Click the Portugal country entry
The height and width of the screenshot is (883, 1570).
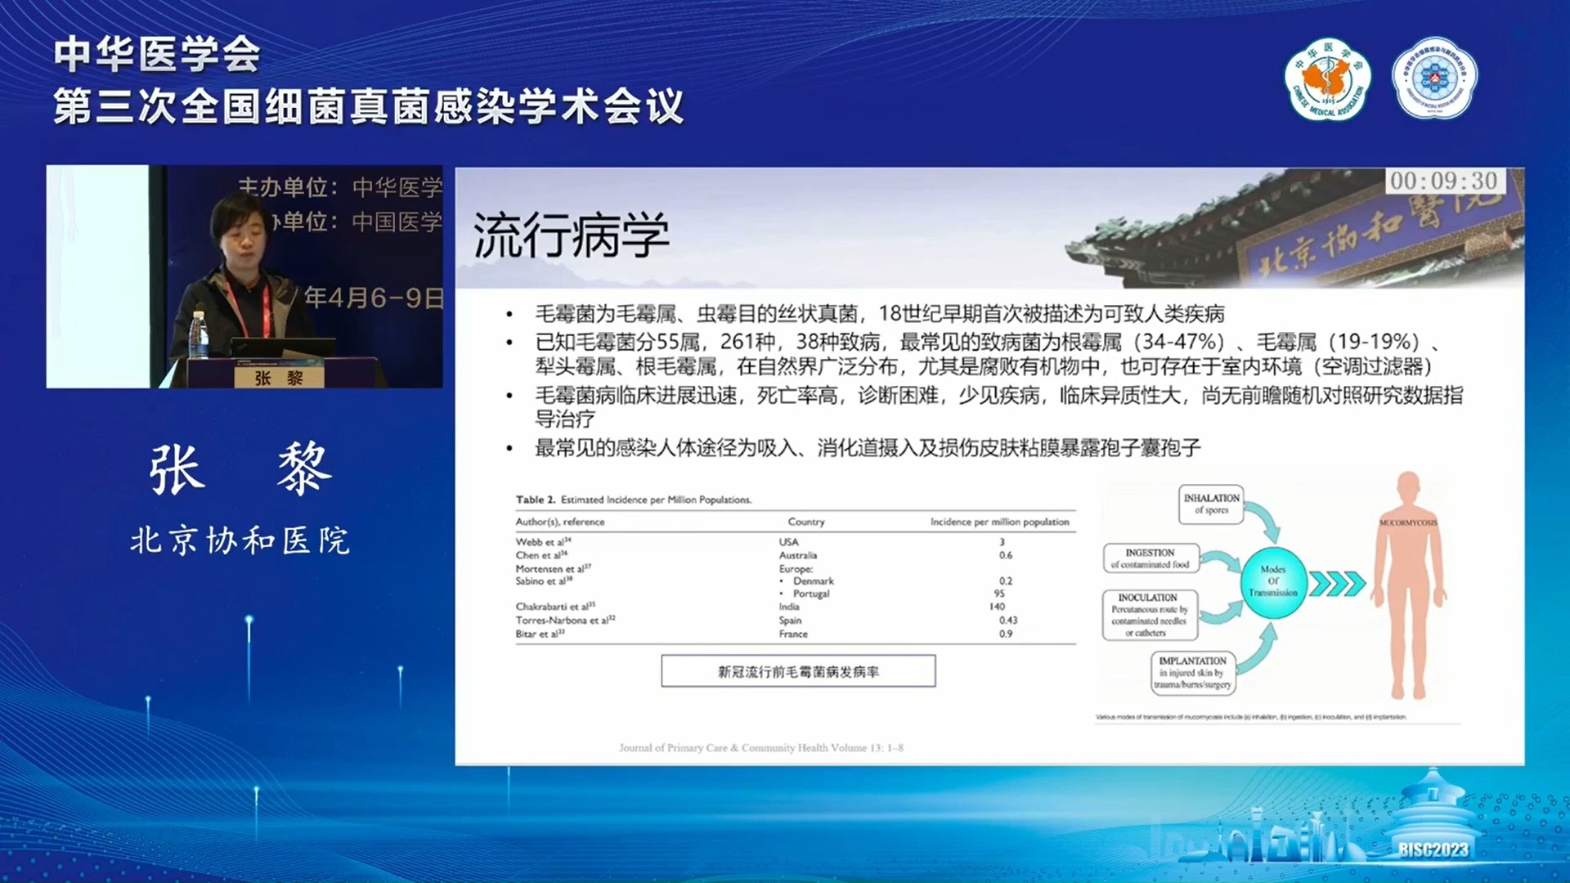pos(810,594)
